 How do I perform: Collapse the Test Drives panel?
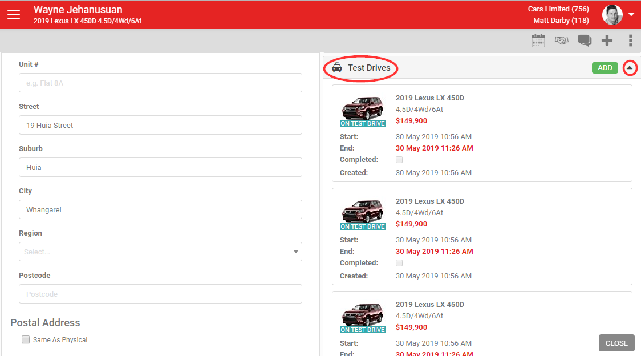pos(630,68)
